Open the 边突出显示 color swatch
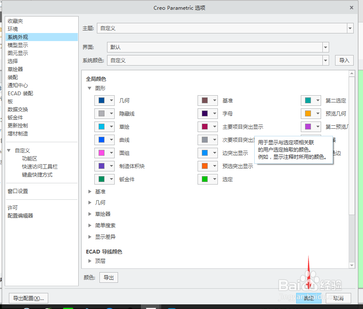 coord(208,153)
